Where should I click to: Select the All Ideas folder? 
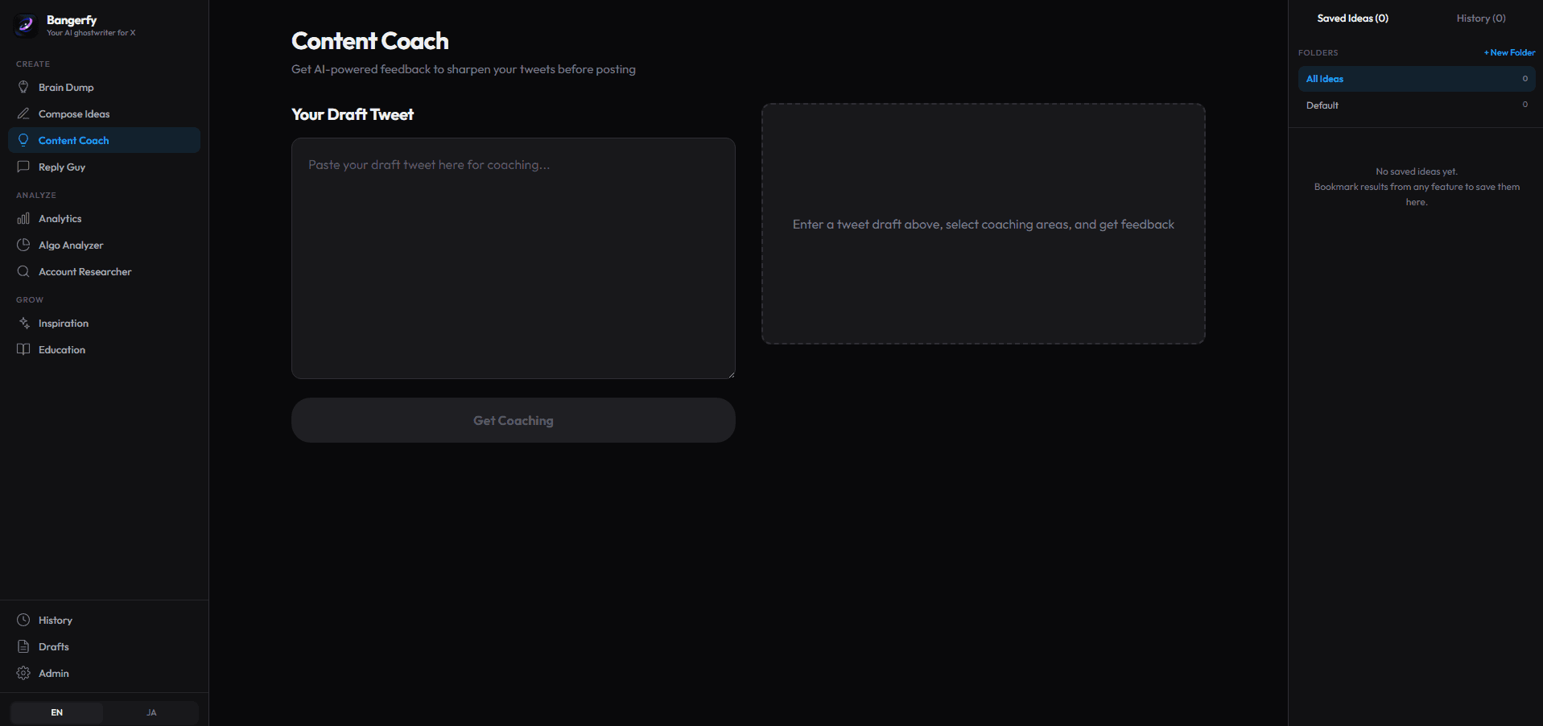pyautogui.click(x=1324, y=79)
